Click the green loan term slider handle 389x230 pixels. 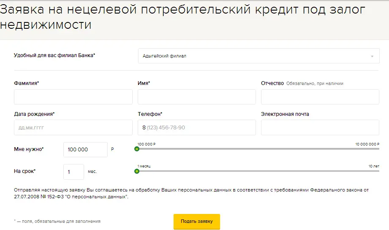click(x=137, y=171)
